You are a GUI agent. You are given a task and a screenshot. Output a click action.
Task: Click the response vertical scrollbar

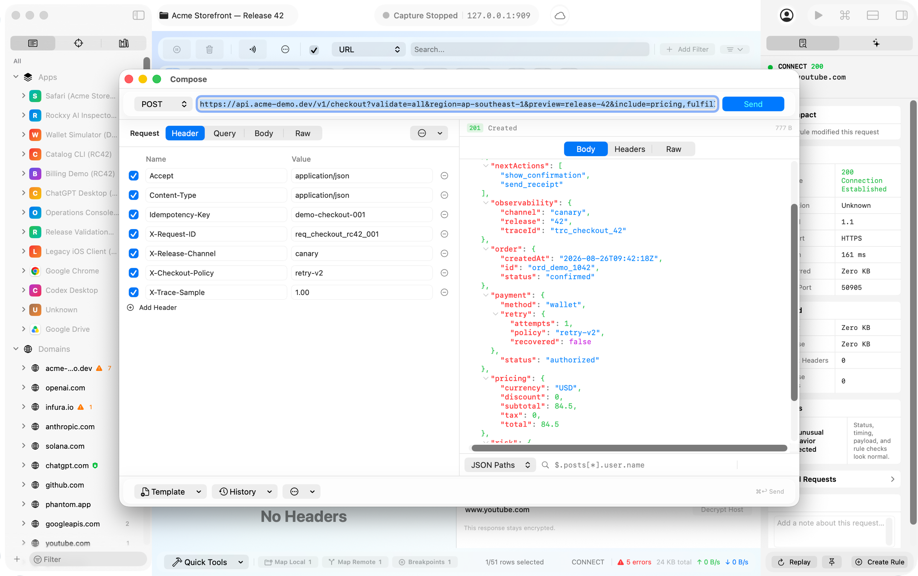[x=794, y=302]
